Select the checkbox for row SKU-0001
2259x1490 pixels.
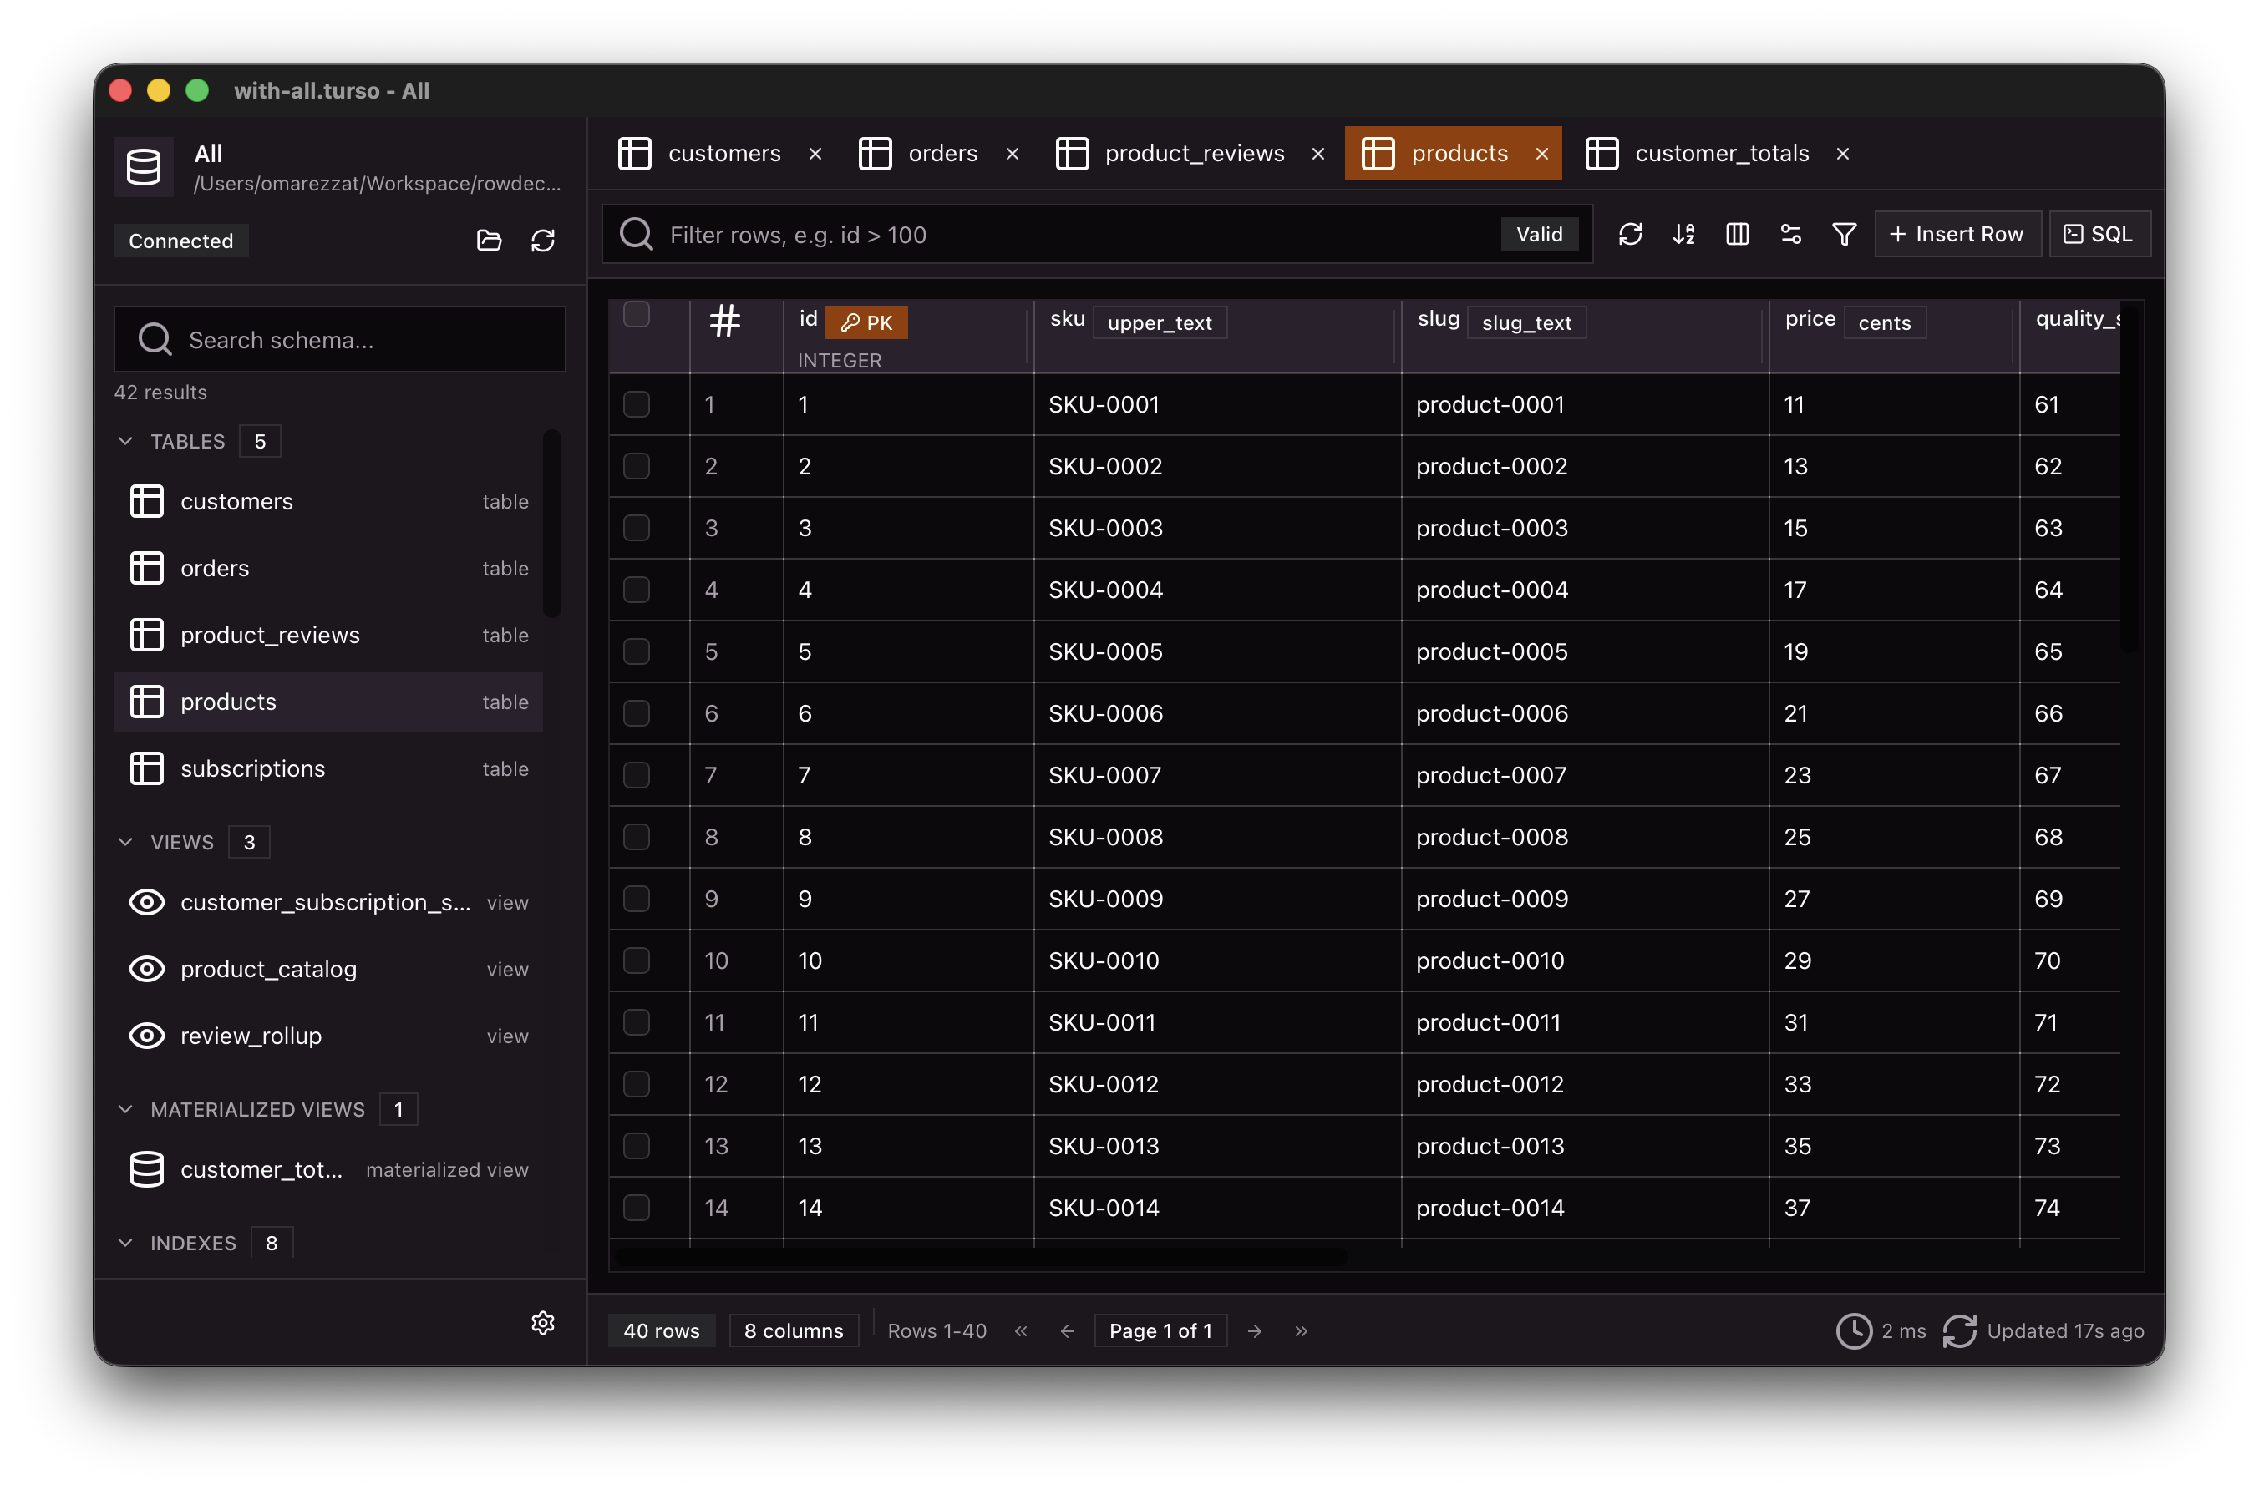pos(636,404)
